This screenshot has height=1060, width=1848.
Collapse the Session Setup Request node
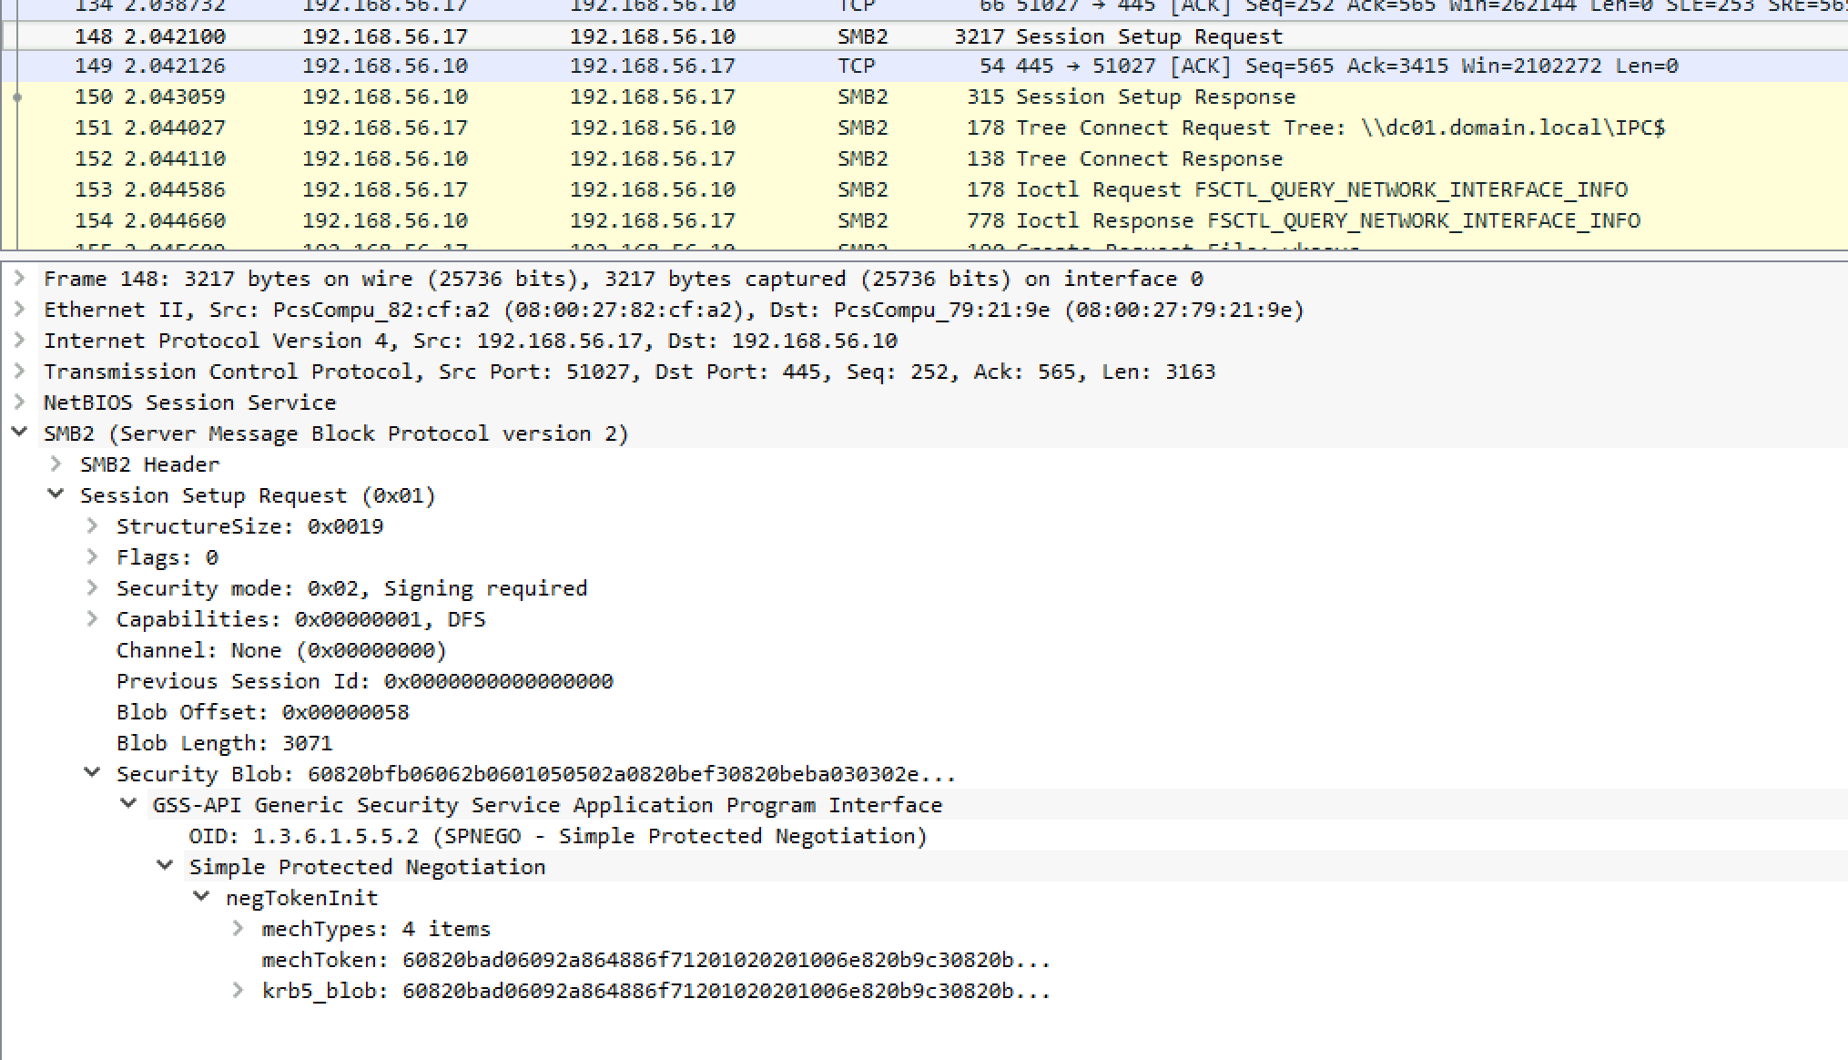56,495
